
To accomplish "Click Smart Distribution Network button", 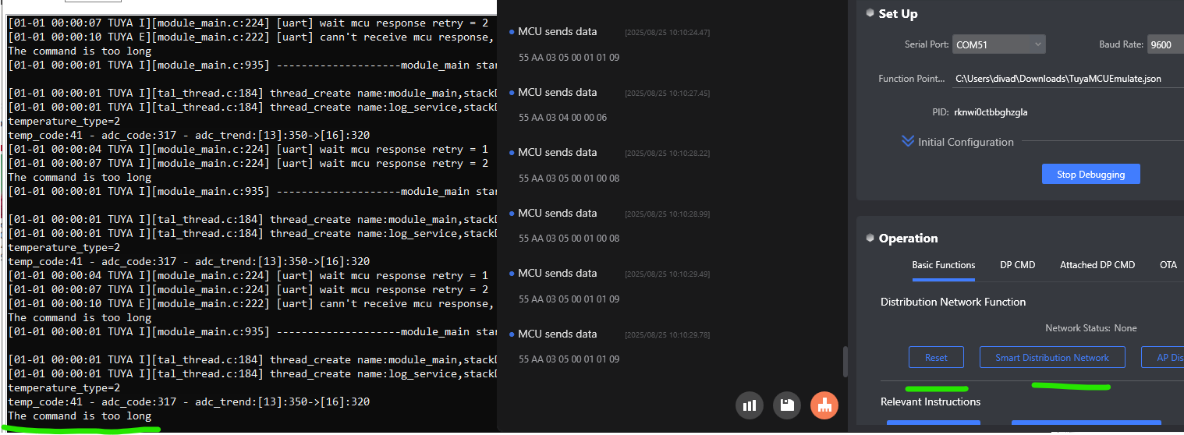I will click(x=1051, y=357).
